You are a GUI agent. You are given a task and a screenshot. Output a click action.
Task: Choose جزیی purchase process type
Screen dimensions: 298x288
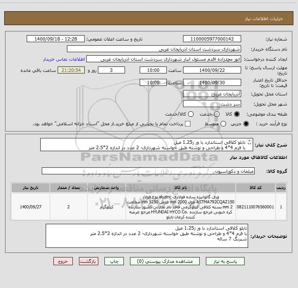pos(246,124)
